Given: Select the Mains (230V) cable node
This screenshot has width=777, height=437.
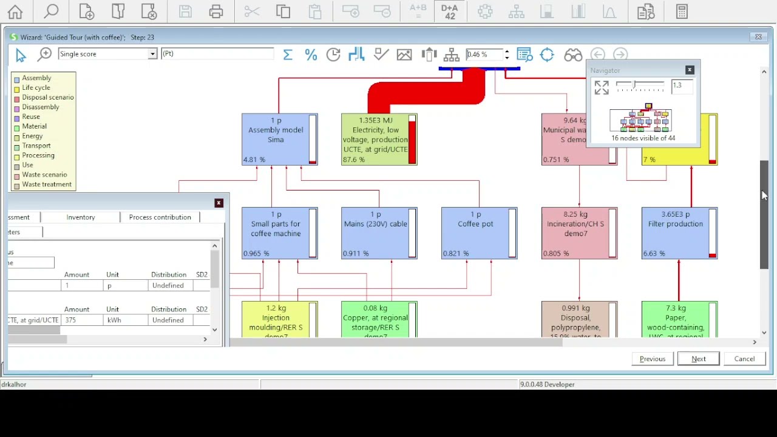Looking at the screenshot, I should [379, 233].
